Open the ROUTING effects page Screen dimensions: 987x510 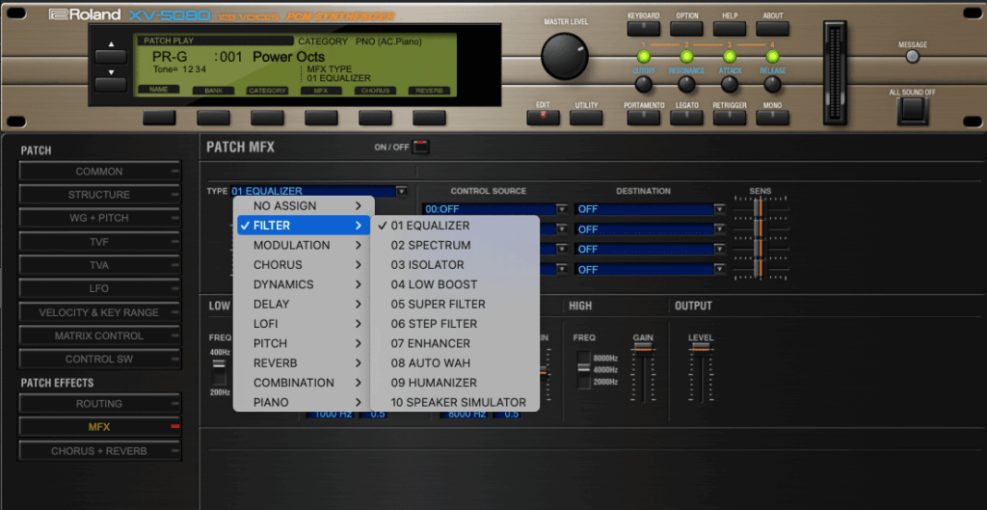99,404
